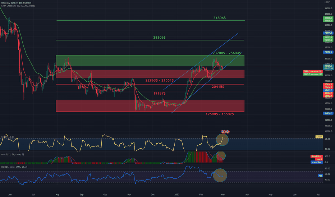This screenshot has height=197, width=335.
Task: Click the May label on time axis
Action: point(270,194)
